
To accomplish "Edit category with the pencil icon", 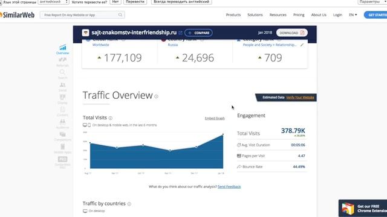I will click(302, 45).
